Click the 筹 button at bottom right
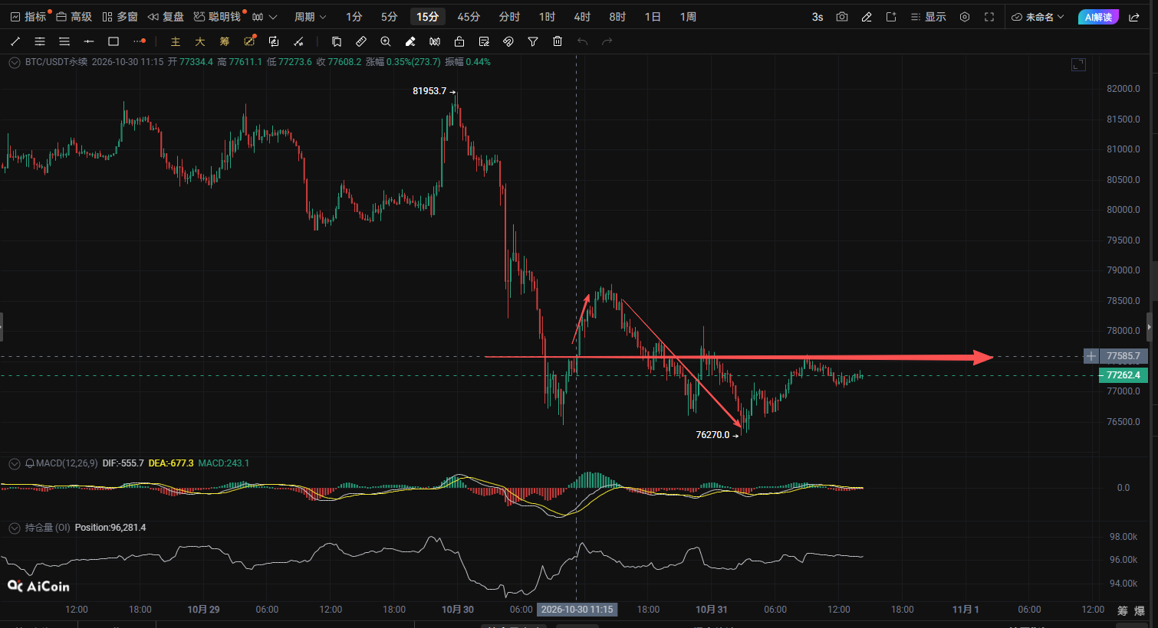Screen dimensions: 1158x628 pos(1123,610)
